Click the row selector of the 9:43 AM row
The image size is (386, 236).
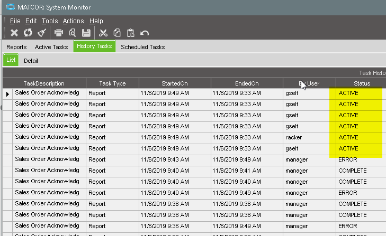7,161
